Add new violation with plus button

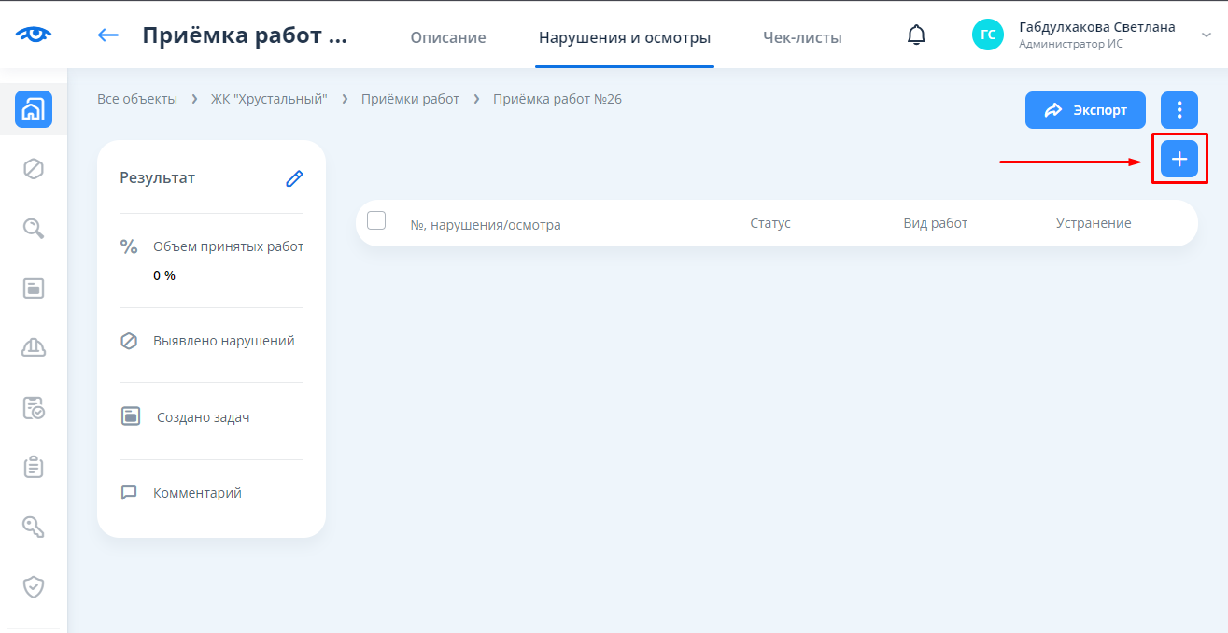click(x=1179, y=160)
